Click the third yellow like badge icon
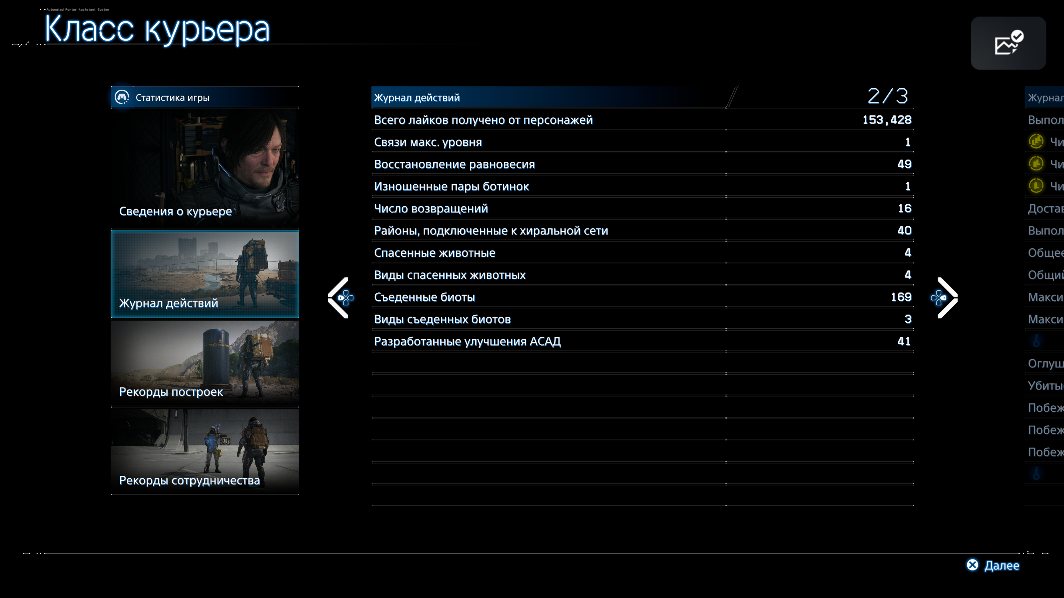Viewport: 1064px width, 598px height. (x=1036, y=186)
